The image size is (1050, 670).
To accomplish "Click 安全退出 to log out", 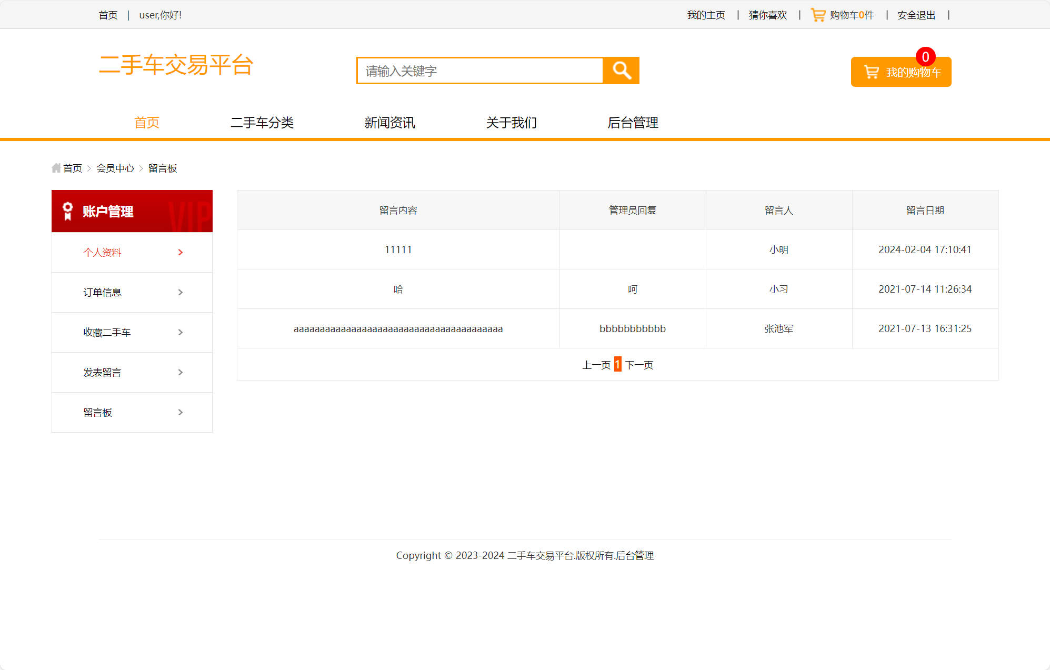I will coord(916,15).
